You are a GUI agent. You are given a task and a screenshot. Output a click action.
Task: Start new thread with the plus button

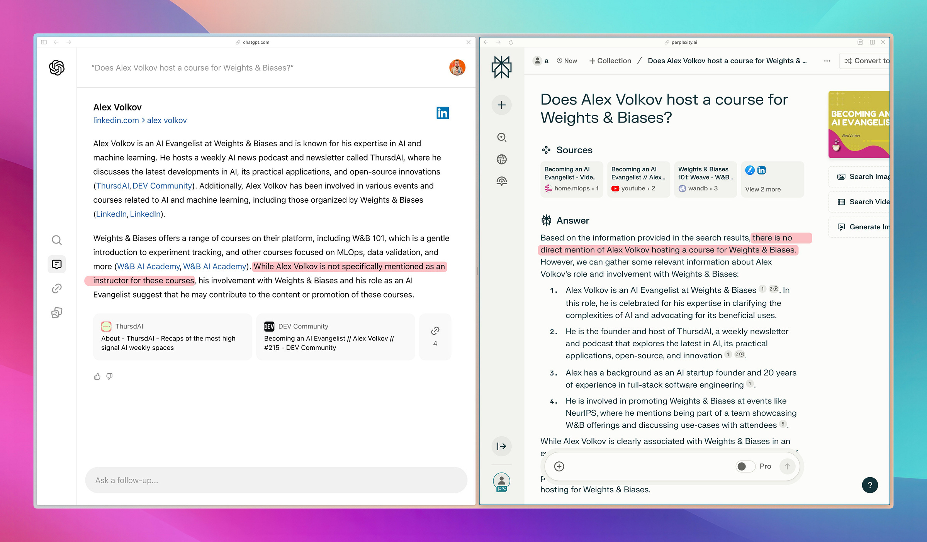point(501,105)
